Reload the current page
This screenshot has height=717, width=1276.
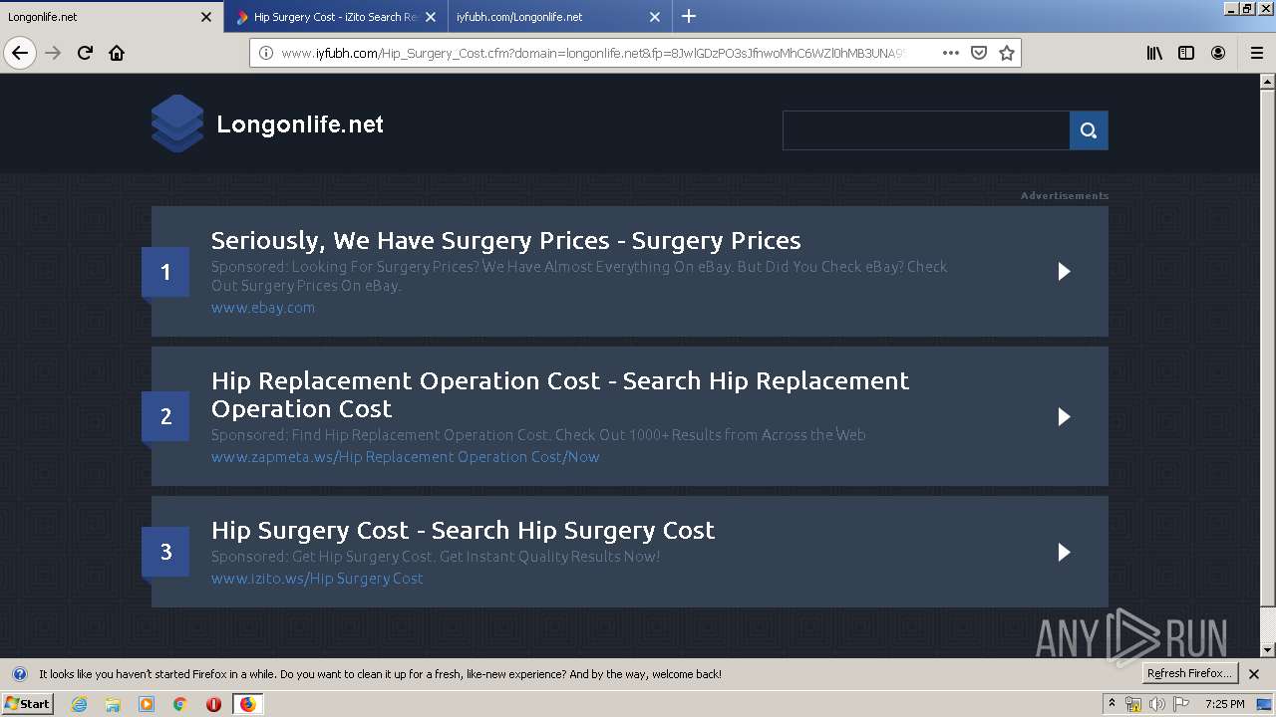tap(85, 53)
